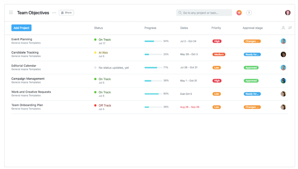Click the grey status dot for Editorial Calendar
Screen dimensions: 298x169
click(95, 68)
